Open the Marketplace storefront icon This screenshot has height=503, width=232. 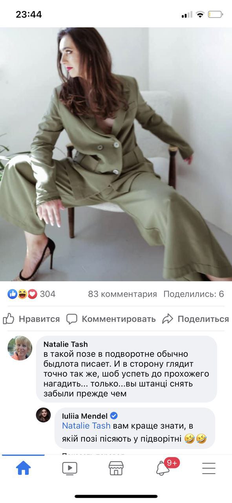point(116,468)
